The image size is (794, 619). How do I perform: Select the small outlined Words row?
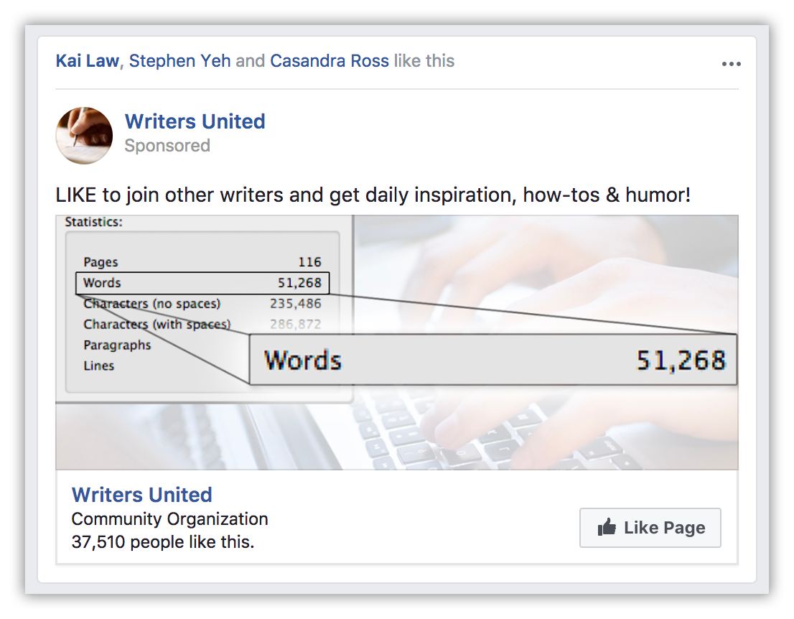click(202, 283)
